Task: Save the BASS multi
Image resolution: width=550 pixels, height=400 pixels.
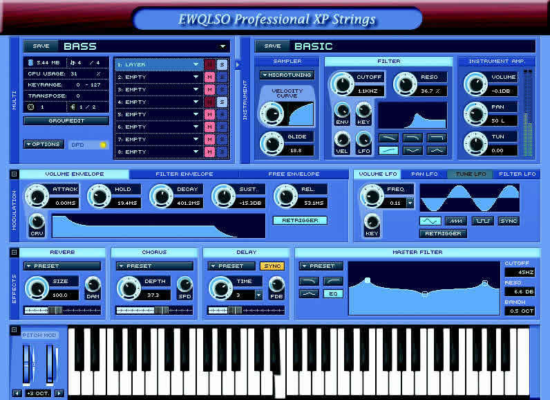Action: [41, 46]
